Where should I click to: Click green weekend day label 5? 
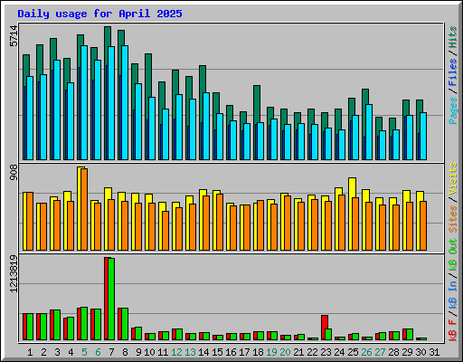point(84,352)
